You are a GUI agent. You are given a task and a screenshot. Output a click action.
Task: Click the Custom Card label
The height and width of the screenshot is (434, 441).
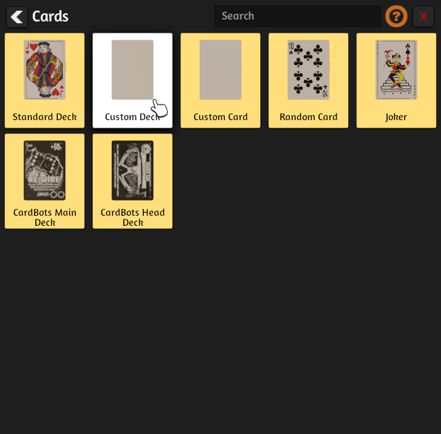tap(220, 117)
